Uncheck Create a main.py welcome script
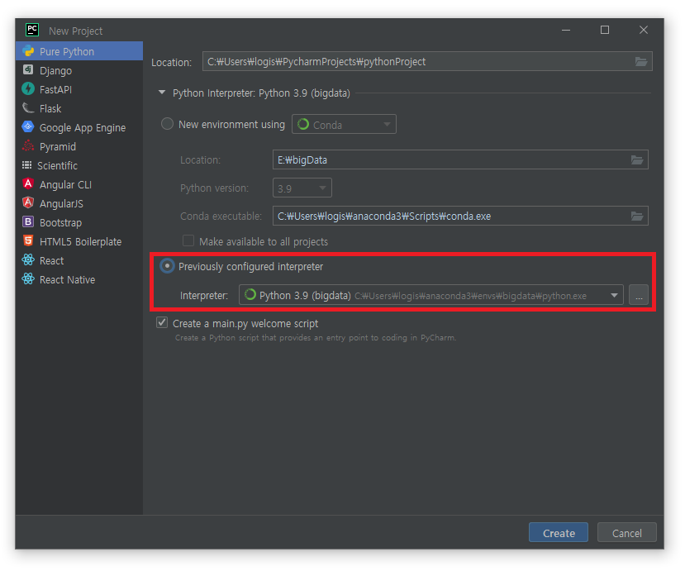 click(162, 323)
